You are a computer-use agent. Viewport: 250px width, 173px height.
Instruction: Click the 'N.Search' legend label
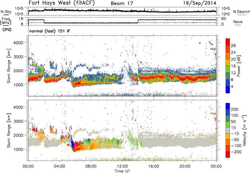point(241,12)
